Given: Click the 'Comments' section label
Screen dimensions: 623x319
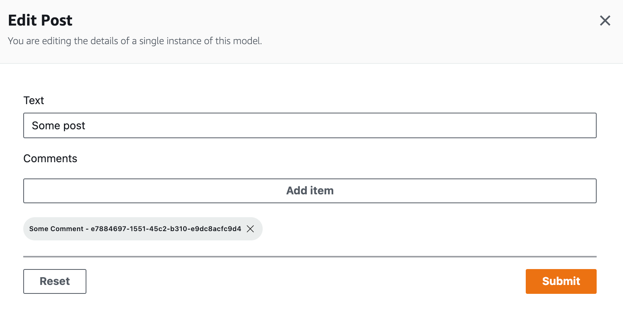Looking at the screenshot, I should pos(50,159).
